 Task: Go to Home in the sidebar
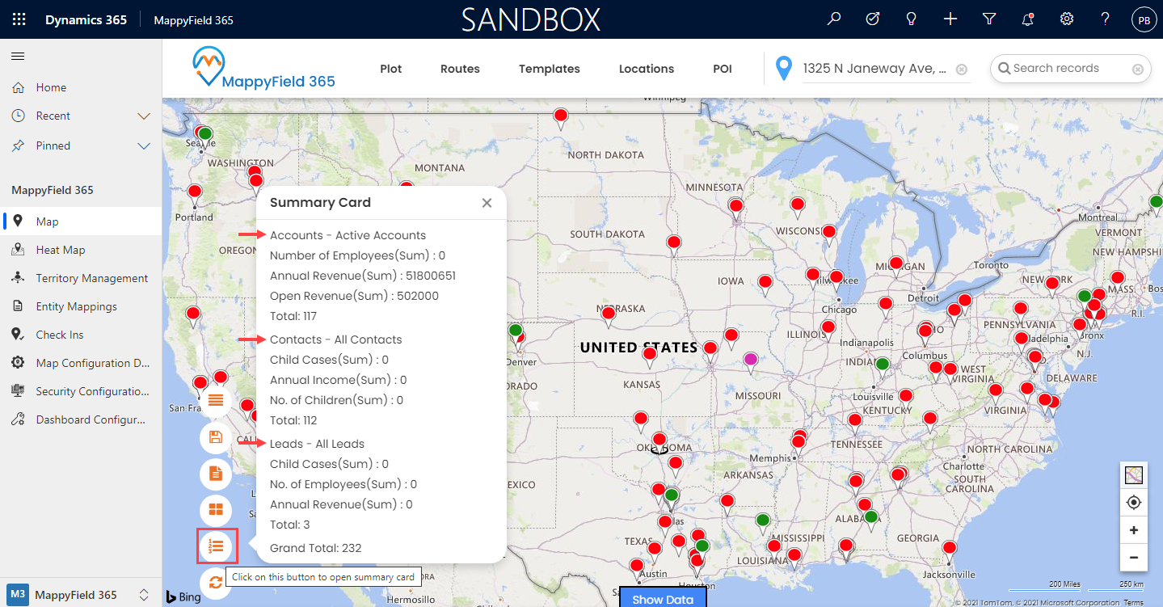(81, 87)
